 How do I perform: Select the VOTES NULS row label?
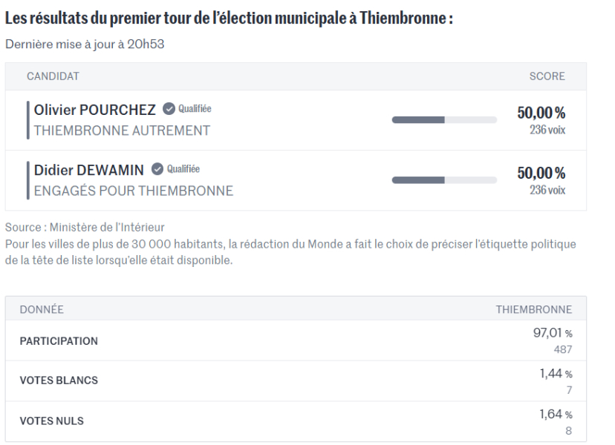tap(53, 421)
